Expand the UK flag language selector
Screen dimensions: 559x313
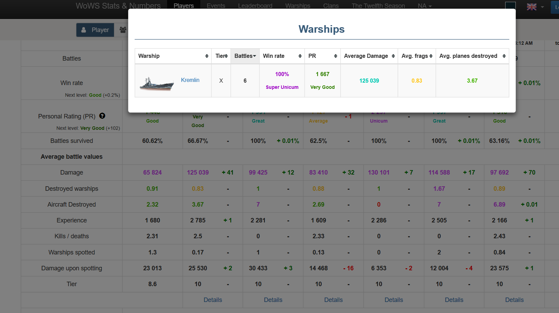535,7
